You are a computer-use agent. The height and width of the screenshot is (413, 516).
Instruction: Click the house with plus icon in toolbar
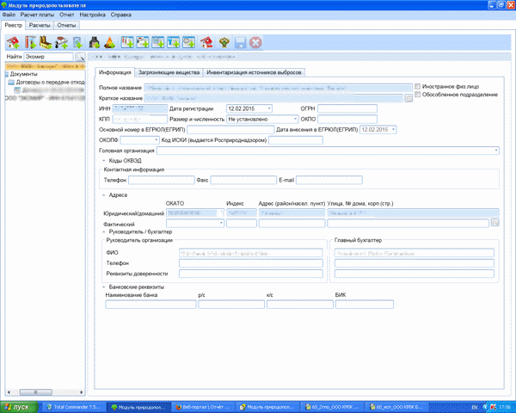(13, 42)
